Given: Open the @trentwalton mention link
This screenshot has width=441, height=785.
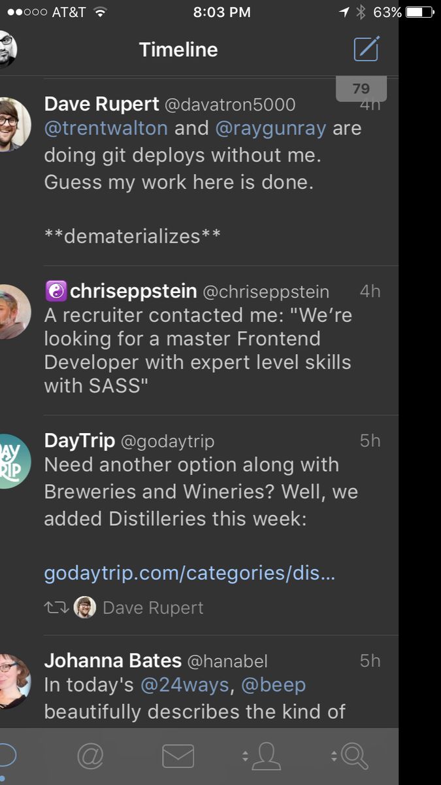Looking at the screenshot, I should point(106,128).
